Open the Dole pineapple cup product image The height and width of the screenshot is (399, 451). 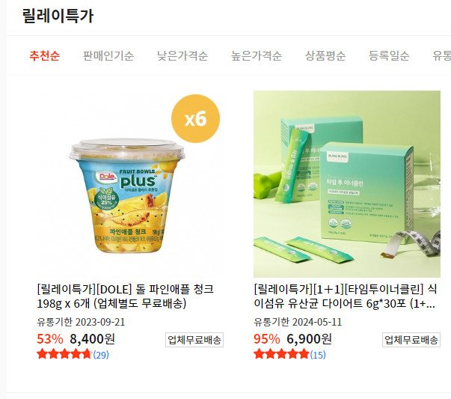point(130,184)
